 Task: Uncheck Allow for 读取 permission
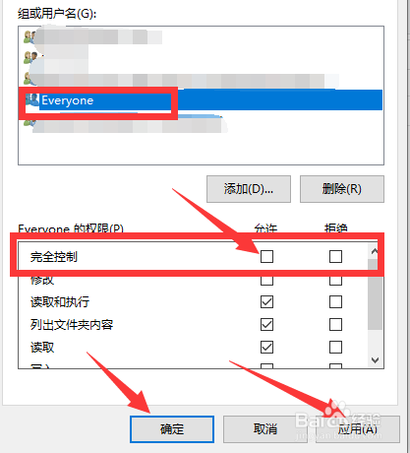(266, 347)
